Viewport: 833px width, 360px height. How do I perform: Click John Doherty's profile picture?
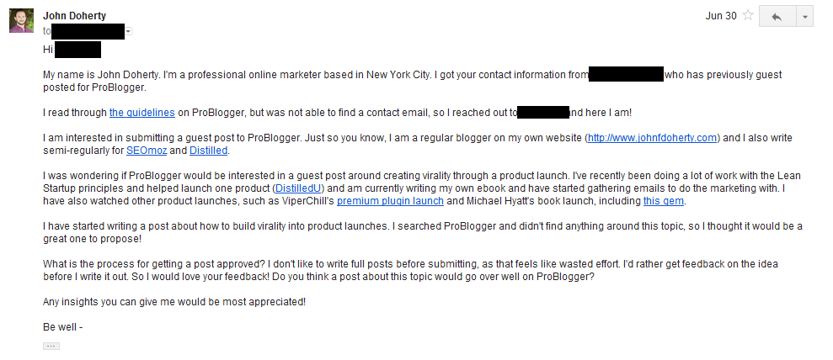coord(21,21)
